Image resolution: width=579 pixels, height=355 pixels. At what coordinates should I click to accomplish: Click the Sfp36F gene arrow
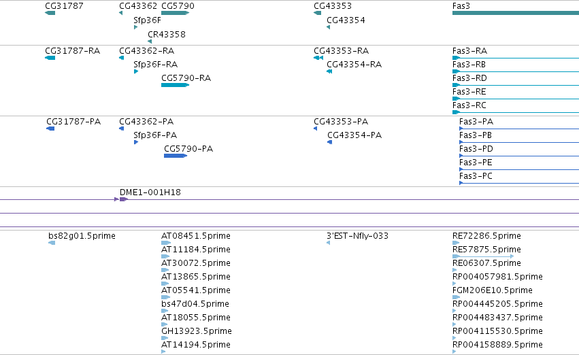tap(135, 27)
